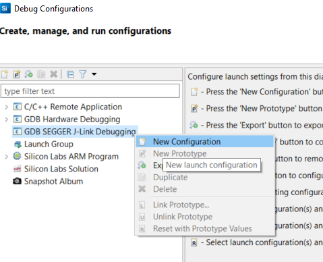Click Snapshot Album camera icon
Image resolution: width=323 pixels, height=262 pixels.
(17, 181)
